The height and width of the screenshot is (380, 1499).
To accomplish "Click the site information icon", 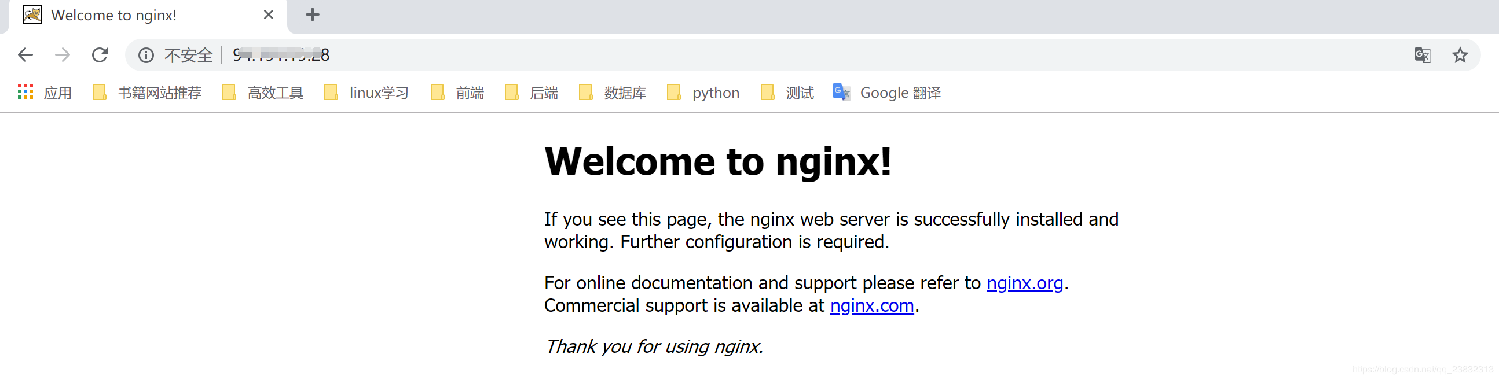I will coord(145,55).
